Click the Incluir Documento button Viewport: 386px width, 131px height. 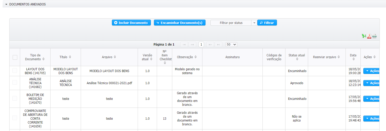point(131,23)
